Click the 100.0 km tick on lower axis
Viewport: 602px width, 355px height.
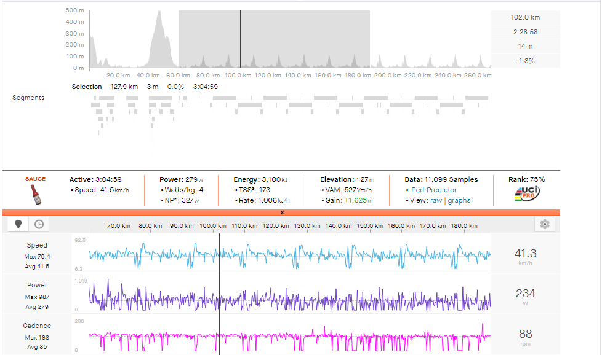pos(213,226)
